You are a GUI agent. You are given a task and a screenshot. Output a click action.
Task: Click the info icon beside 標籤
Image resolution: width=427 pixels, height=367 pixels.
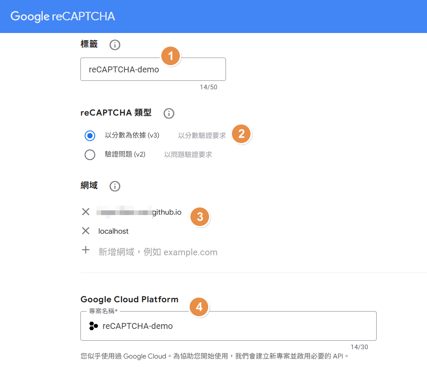(x=115, y=45)
